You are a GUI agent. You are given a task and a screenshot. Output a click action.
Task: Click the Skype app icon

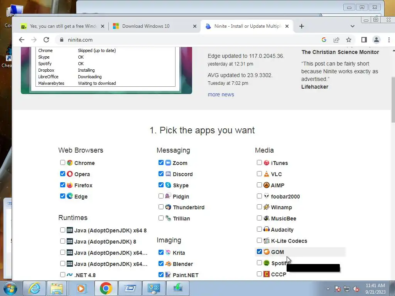[x=168, y=185]
